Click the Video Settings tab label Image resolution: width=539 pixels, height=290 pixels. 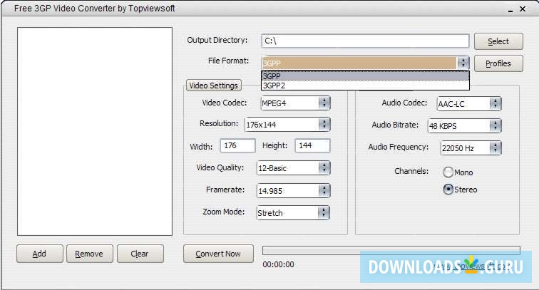213,86
